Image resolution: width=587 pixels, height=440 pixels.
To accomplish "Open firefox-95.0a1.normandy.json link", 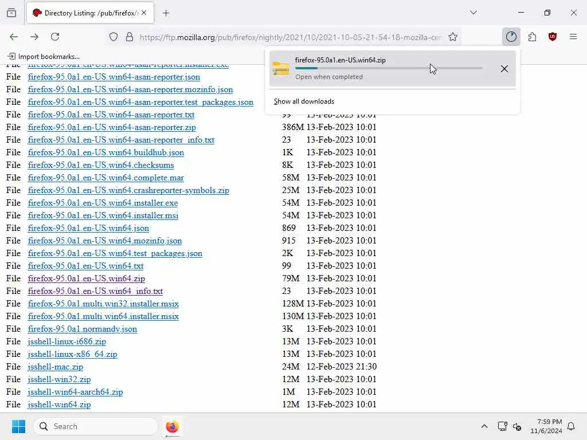I will click(83, 329).
